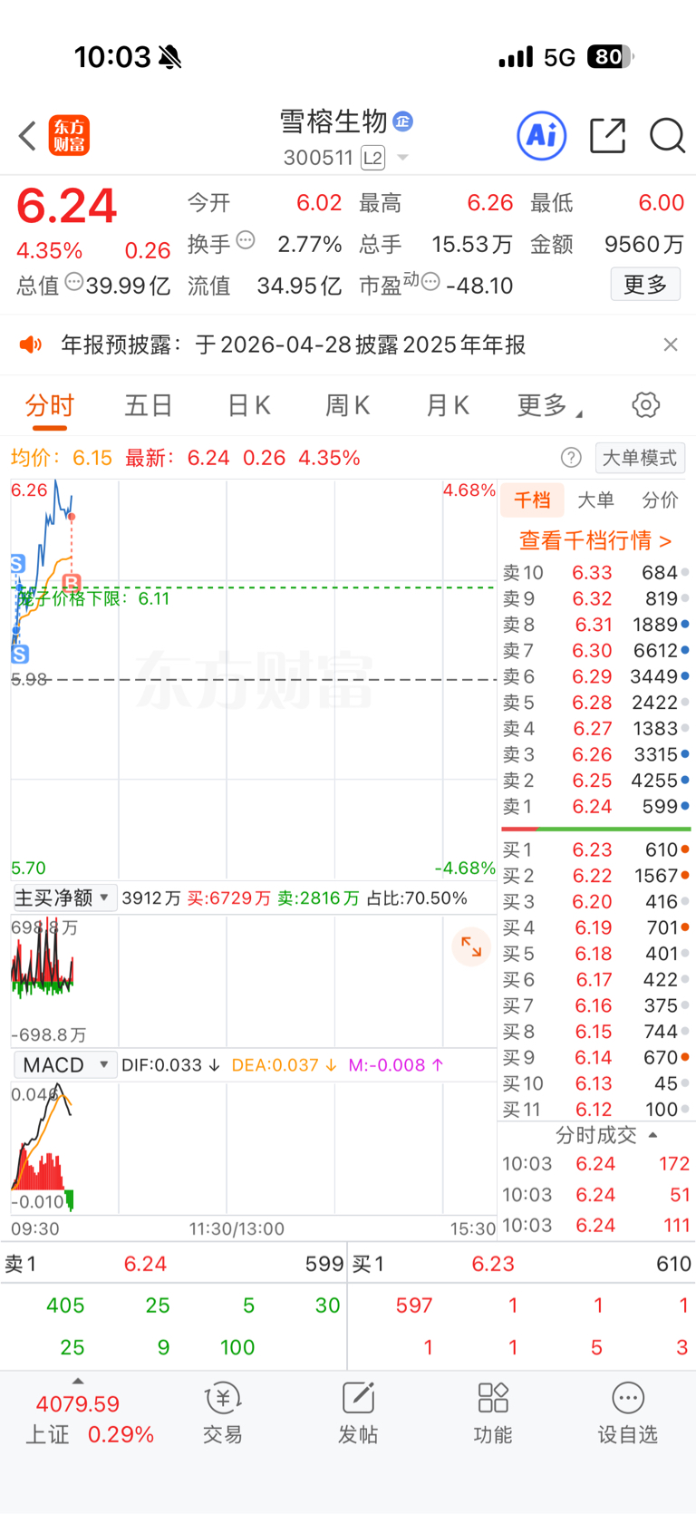The width and height of the screenshot is (696, 1514).
Task: Expand the 上证 index bar arrow
Action: pos(78,1381)
